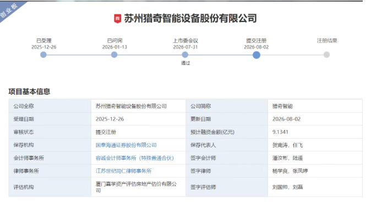The width and height of the screenshot is (371, 202).
Task: Click the 项目基本信息 section heading
Action: [x=29, y=91]
